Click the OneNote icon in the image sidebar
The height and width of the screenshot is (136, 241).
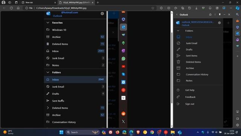point(123,51)
